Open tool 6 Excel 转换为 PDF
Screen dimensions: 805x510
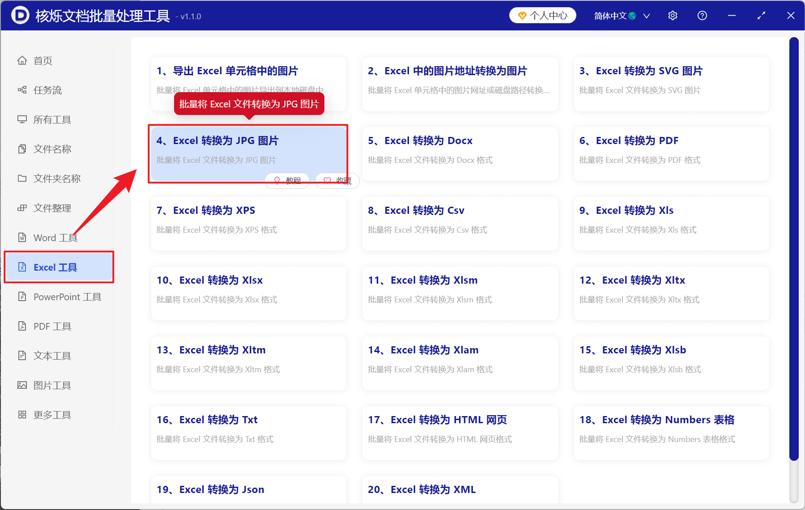coord(671,154)
